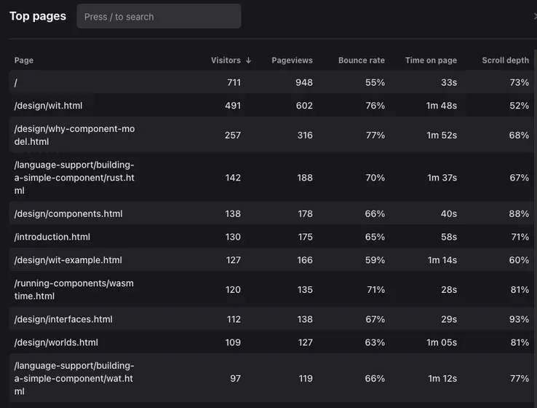Open the building-a-simple-component/rust.html link
Viewport: 537px width, 408px height.
pyautogui.click(x=74, y=178)
